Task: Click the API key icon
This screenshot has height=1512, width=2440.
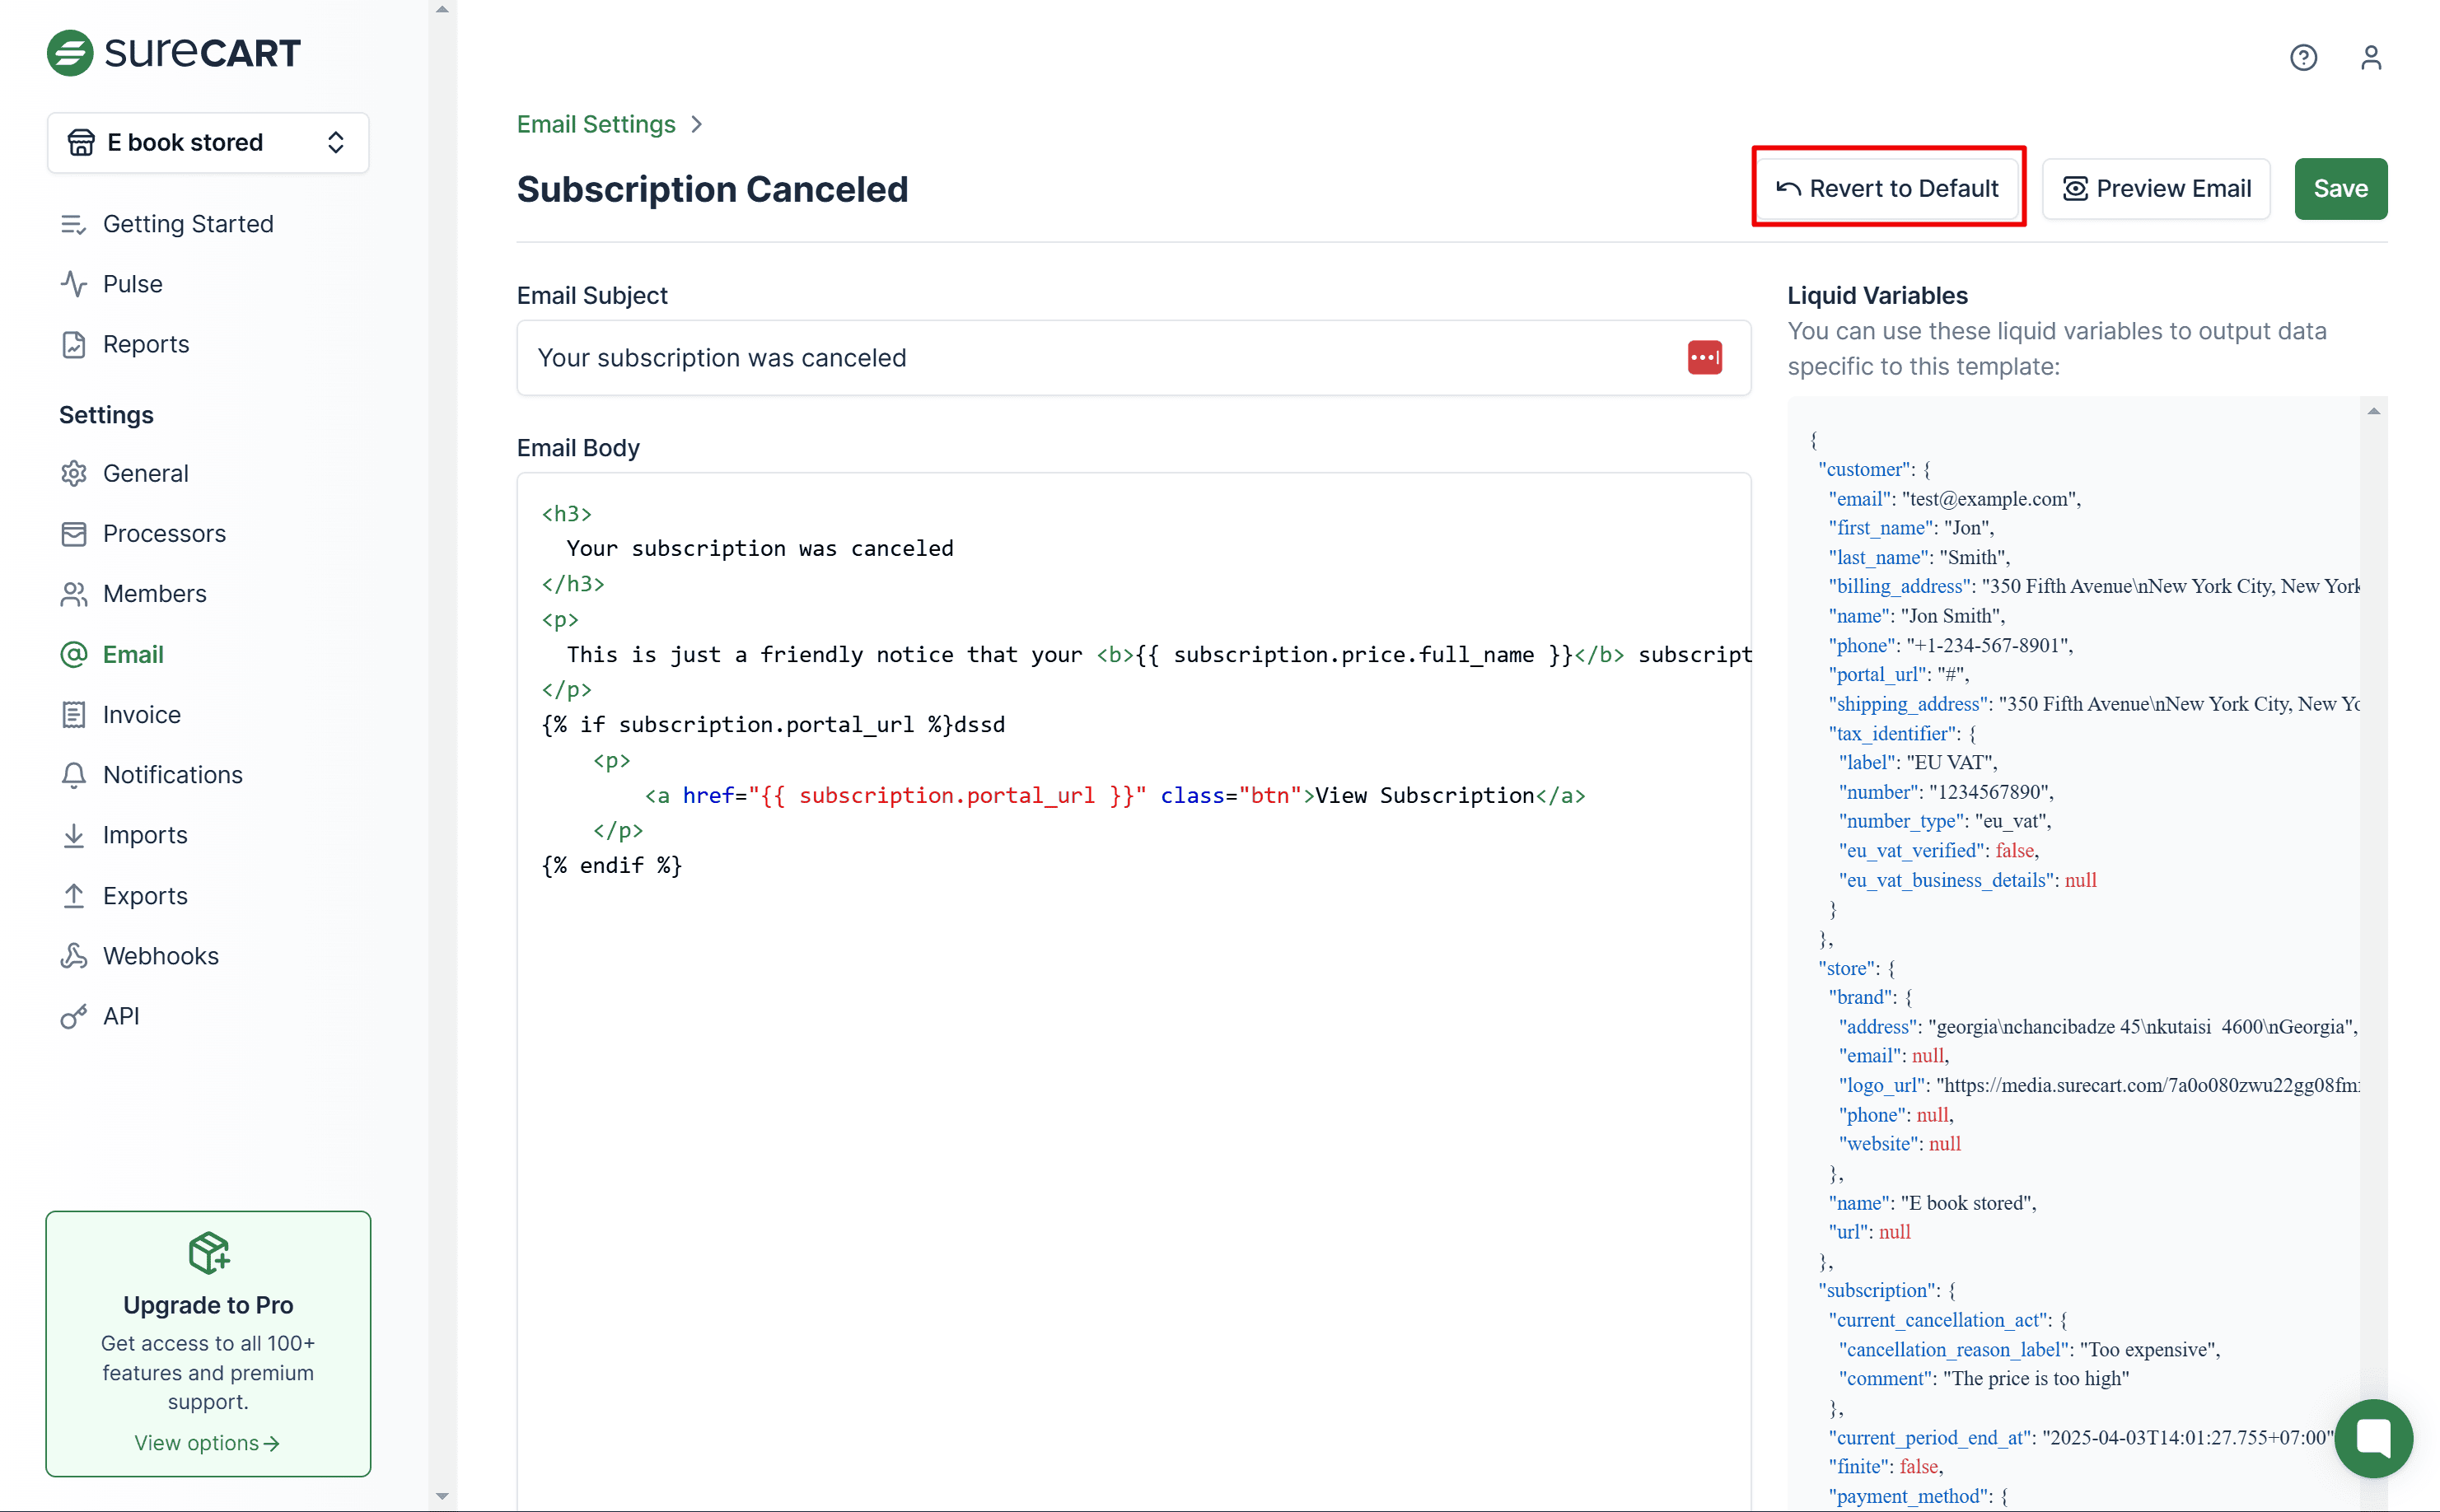Action: [74, 1016]
